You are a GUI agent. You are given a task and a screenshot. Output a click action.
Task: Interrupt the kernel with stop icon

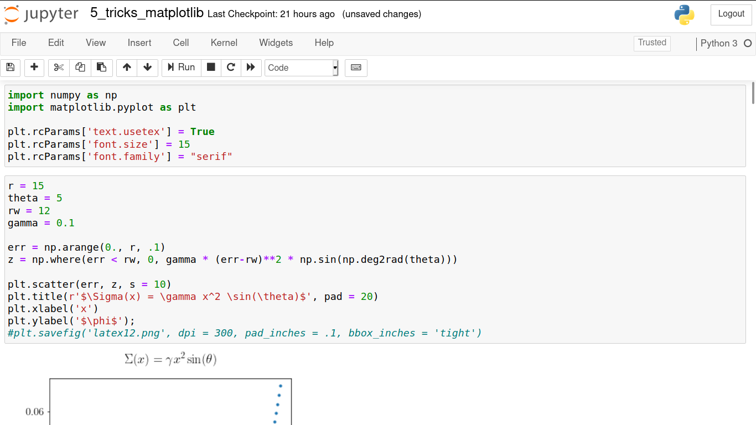click(211, 68)
